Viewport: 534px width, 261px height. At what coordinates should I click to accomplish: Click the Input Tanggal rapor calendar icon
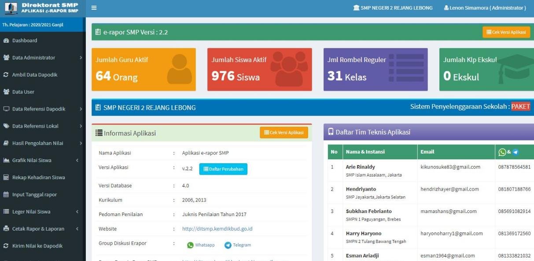click(6, 195)
